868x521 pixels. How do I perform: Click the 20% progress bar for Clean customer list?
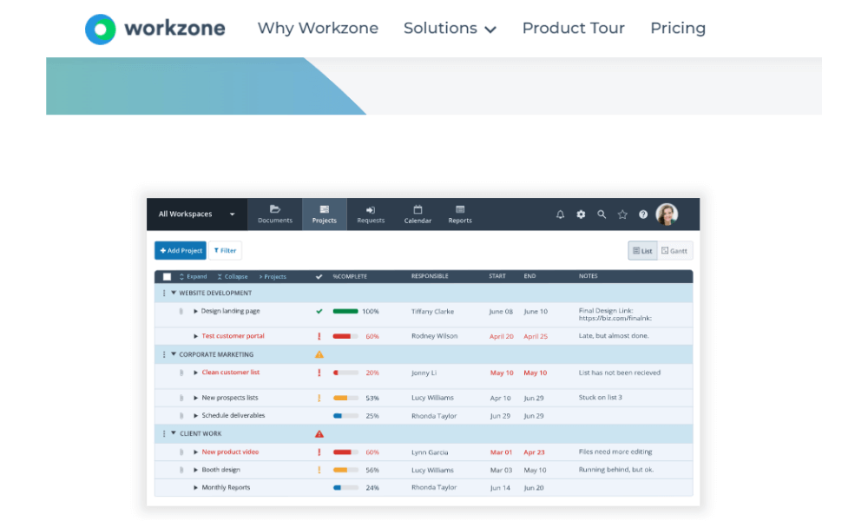[x=345, y=373]
